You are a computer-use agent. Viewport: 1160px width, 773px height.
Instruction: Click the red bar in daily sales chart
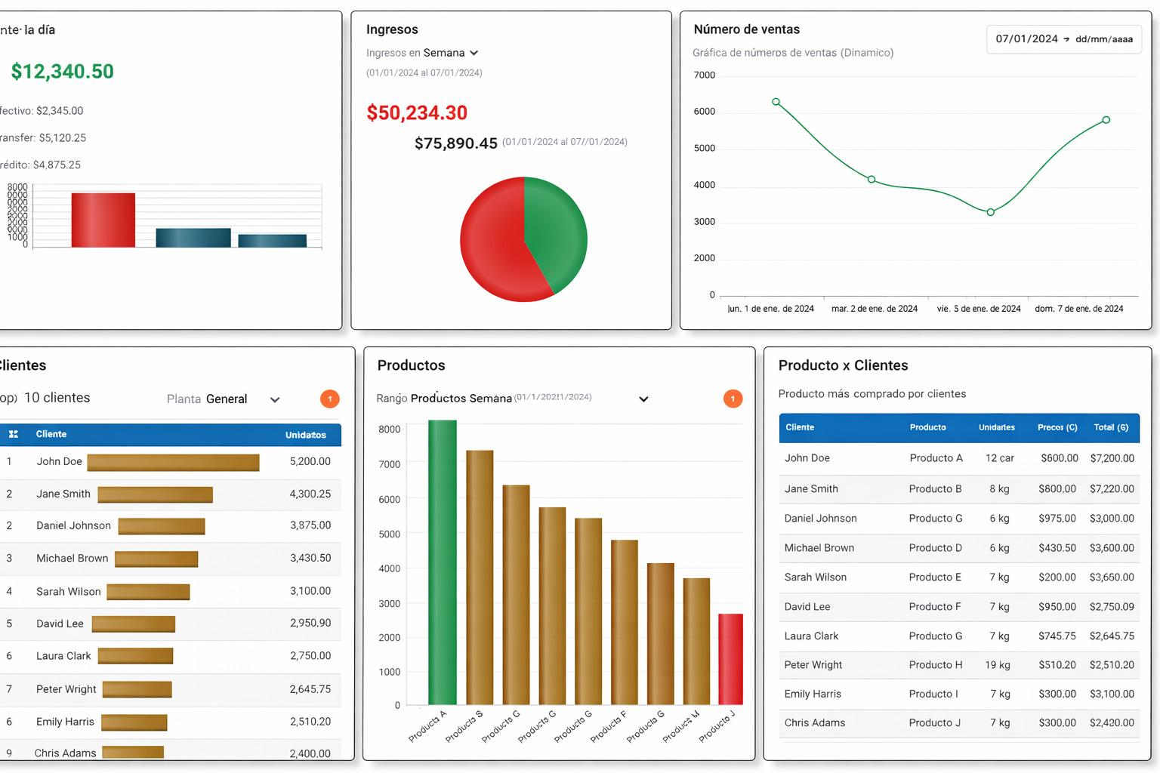coord(103,220)
